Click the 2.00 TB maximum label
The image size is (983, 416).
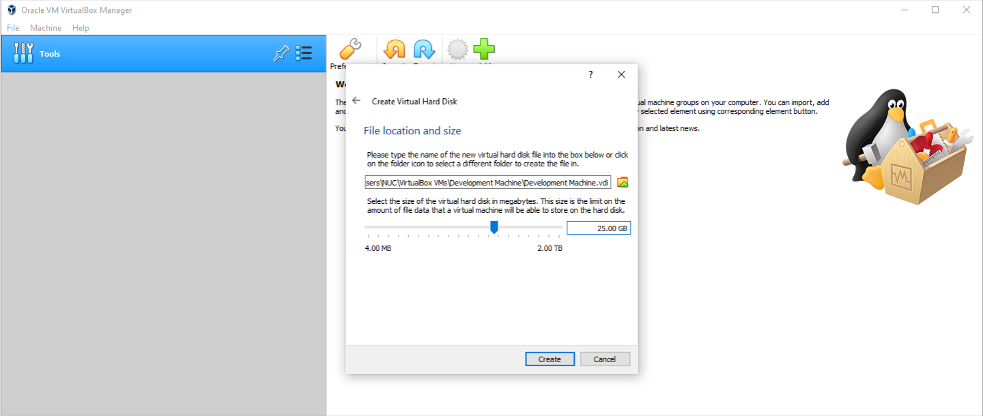pyautogui.click(x=550, y=248)
